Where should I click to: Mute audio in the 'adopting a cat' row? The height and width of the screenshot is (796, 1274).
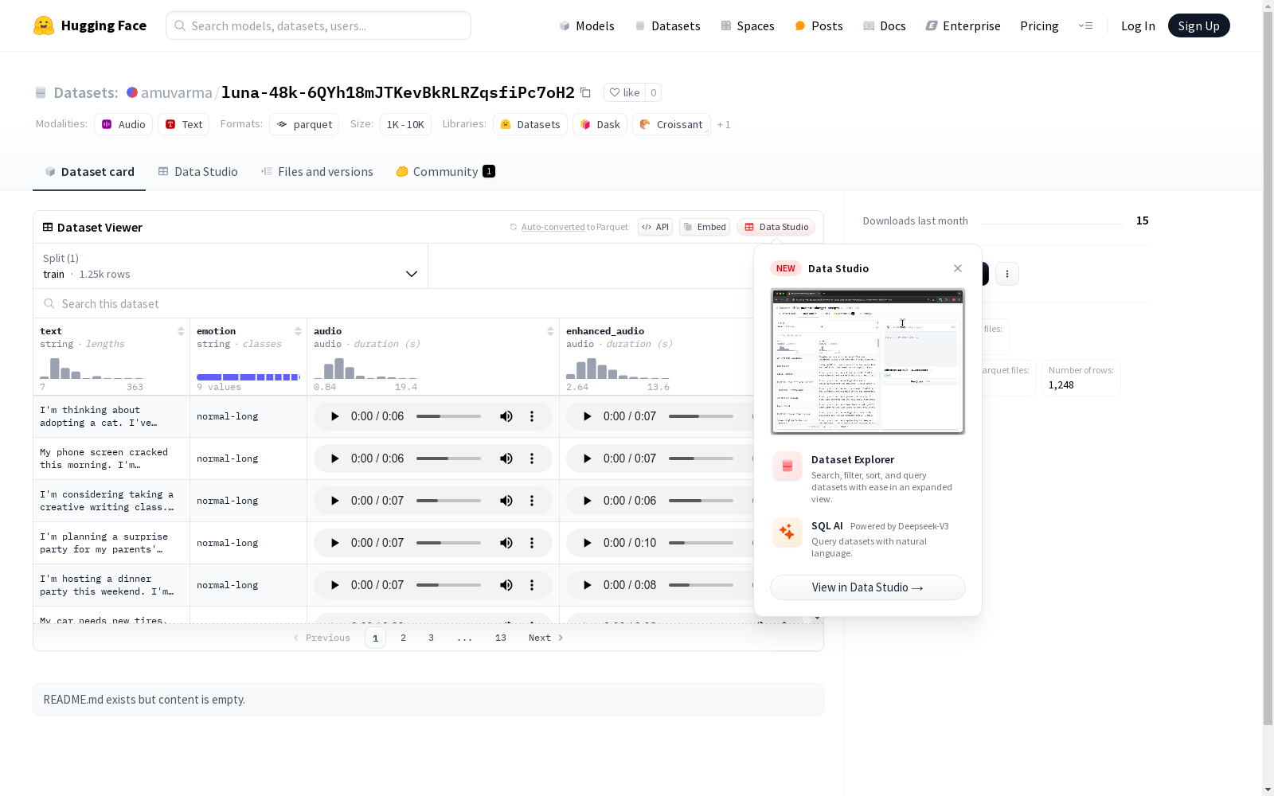(x=506, y=416)
